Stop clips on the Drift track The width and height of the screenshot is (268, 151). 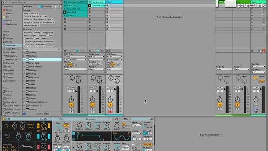(x=107, y=51)
